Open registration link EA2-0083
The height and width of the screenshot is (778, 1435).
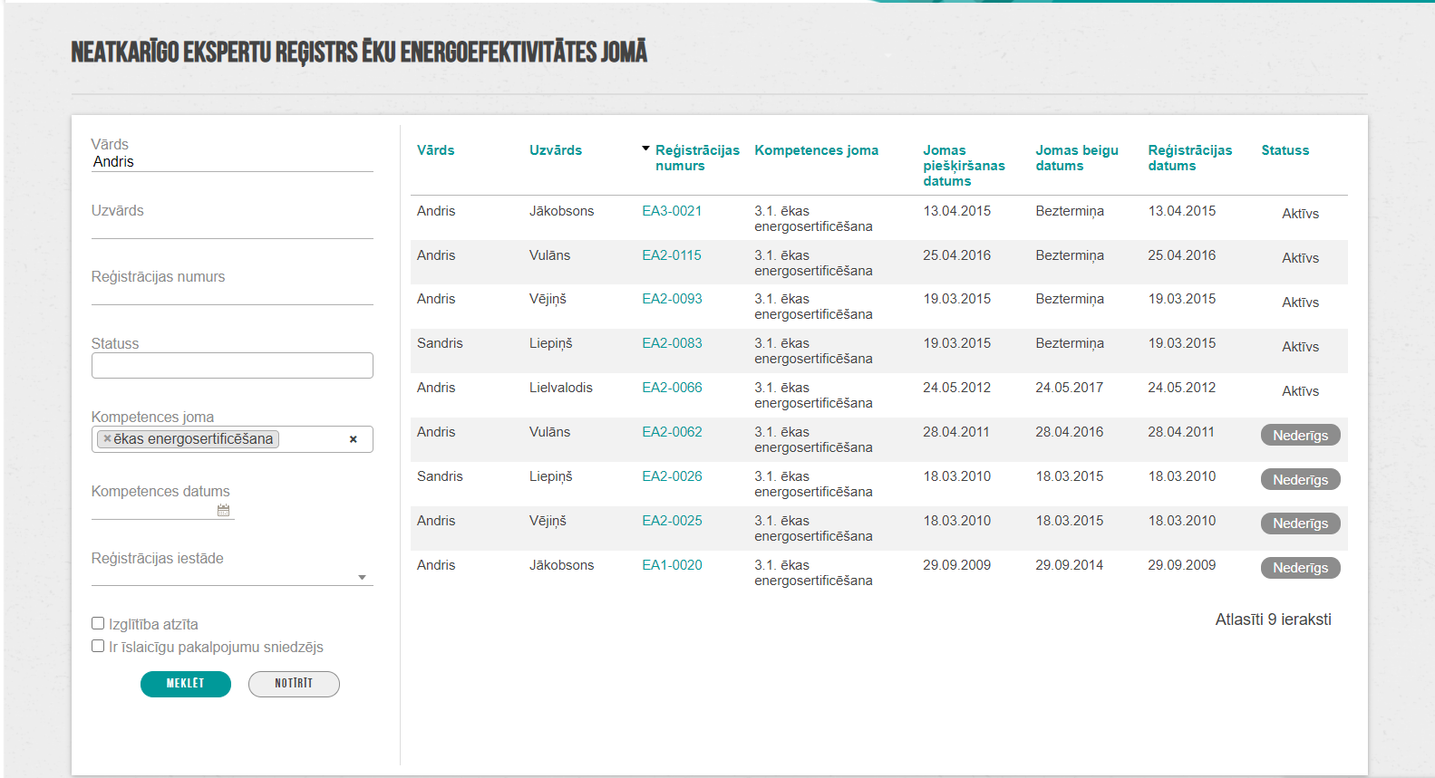tap(672, 343)
